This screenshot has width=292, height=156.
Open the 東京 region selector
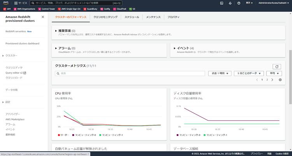pos(249,3)
